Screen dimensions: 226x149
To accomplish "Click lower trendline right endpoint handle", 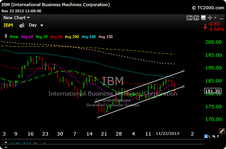I will point(183,86).
